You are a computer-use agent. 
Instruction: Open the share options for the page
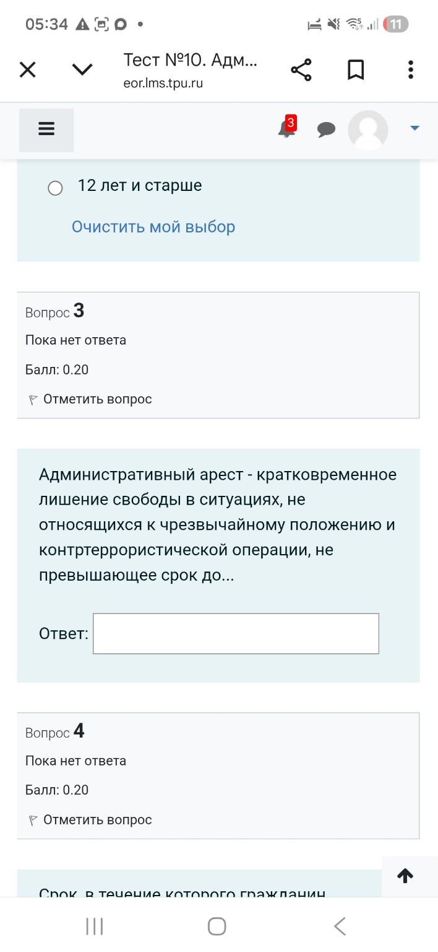(x=301, y=69)
